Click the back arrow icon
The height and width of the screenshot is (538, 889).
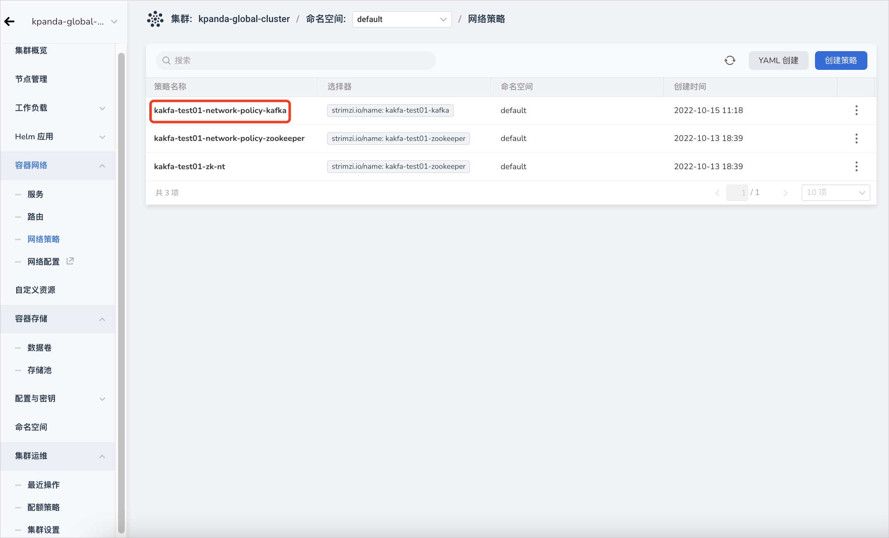(x=10, y=21)
